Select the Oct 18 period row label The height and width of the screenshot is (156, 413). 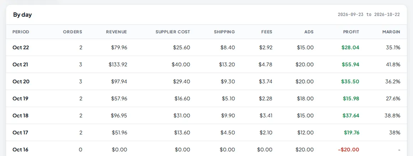coord(21,116)
